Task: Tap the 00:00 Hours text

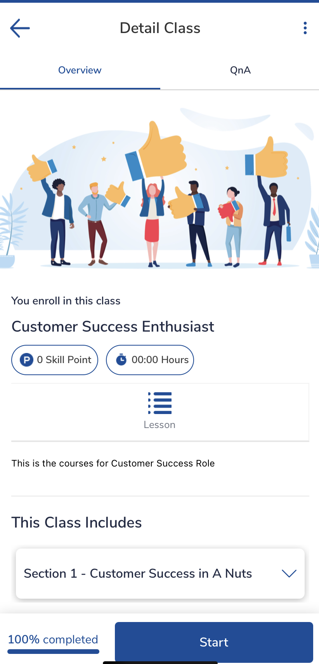Action: click(x=160, y=360)
